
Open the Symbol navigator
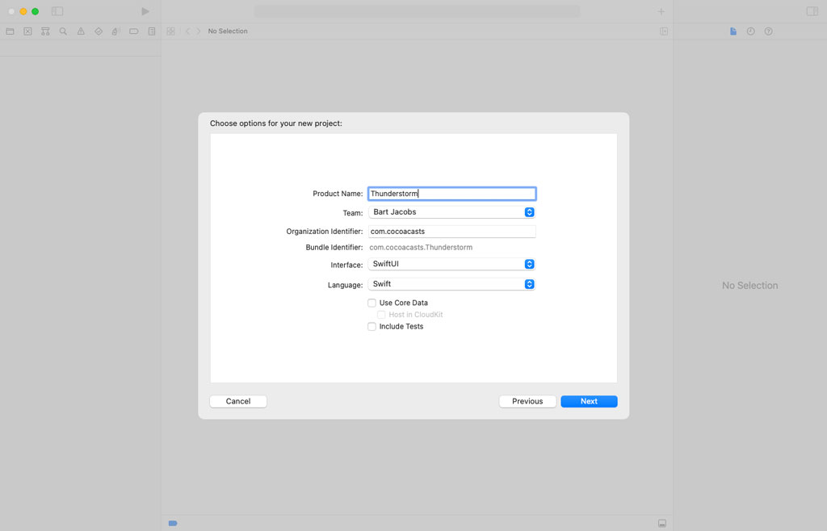pos(44,31)
